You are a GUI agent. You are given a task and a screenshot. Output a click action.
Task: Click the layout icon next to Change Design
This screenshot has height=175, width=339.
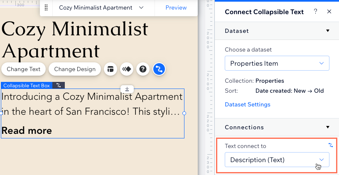click(111, 69)
